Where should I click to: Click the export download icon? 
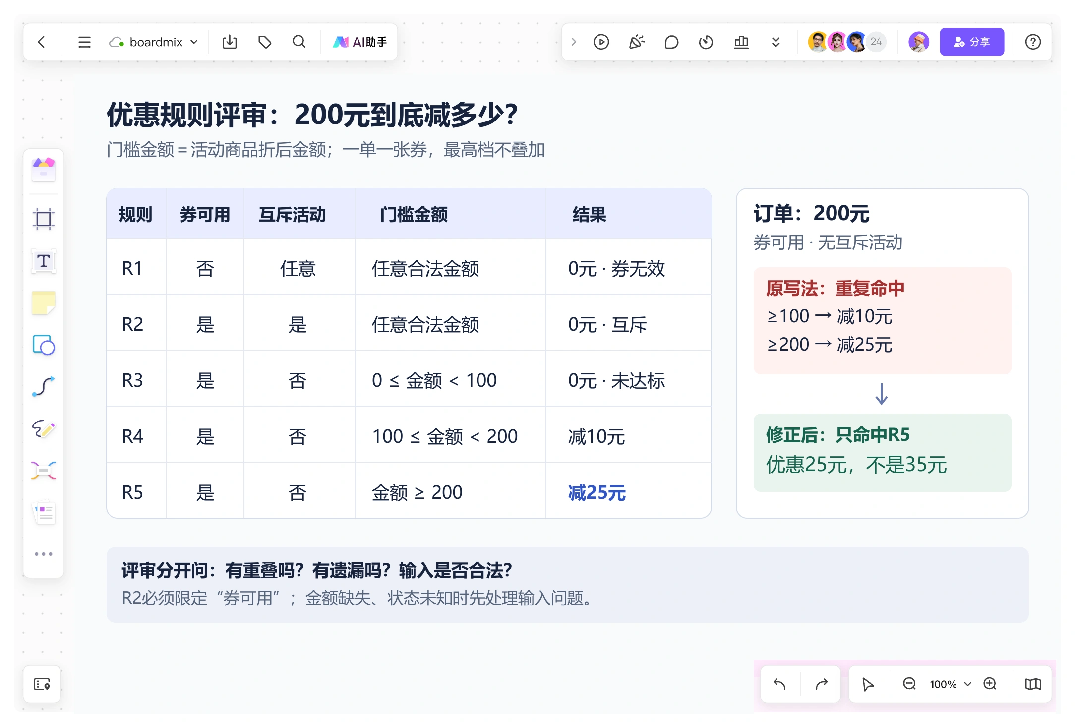tap(230, 42)
